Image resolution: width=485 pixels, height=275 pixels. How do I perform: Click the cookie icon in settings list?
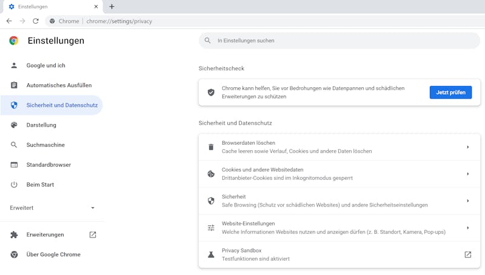point(211,174)
